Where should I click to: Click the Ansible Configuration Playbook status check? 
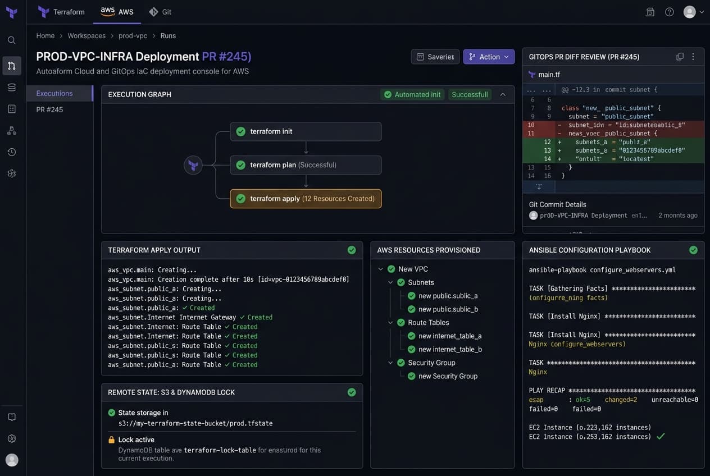693,250
